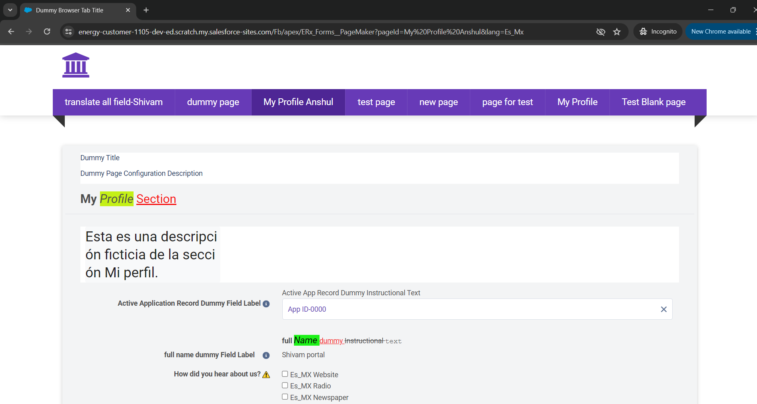Click info icon beside Active Application Record label
This screenshot has height=404, width=757.
point(266,304)
